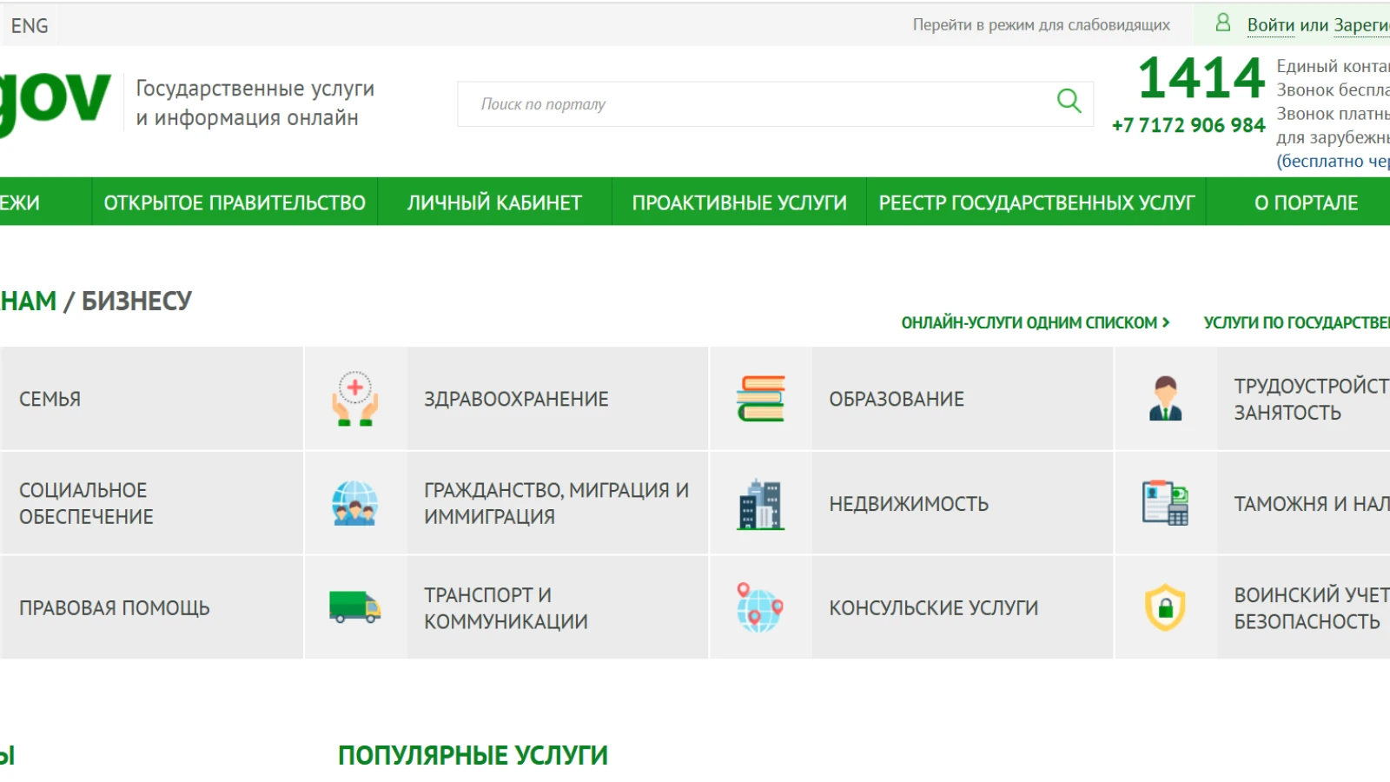This screenshot has width=1390, height=782.
Task: Switch site language to ENG
Action: (x=30, y=26)
